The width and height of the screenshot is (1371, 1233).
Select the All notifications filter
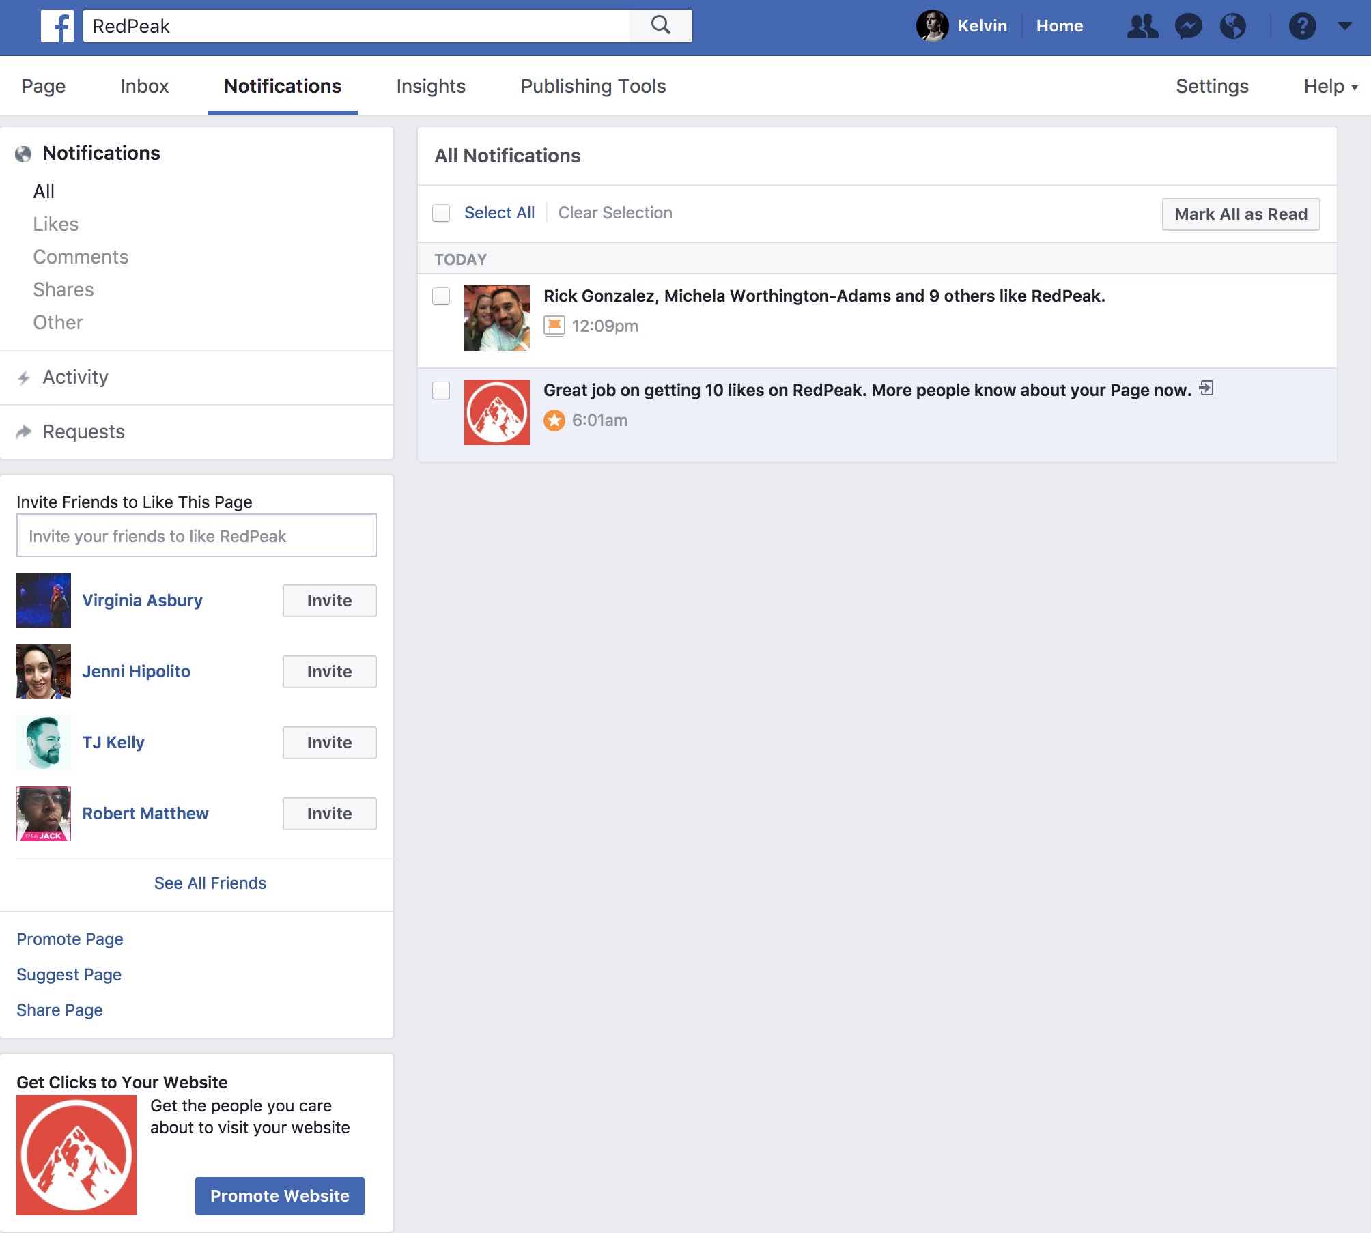click(44, 191)
